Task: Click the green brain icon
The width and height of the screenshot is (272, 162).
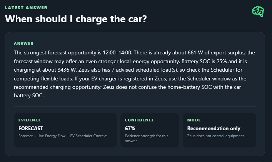Action: [258, 11]
